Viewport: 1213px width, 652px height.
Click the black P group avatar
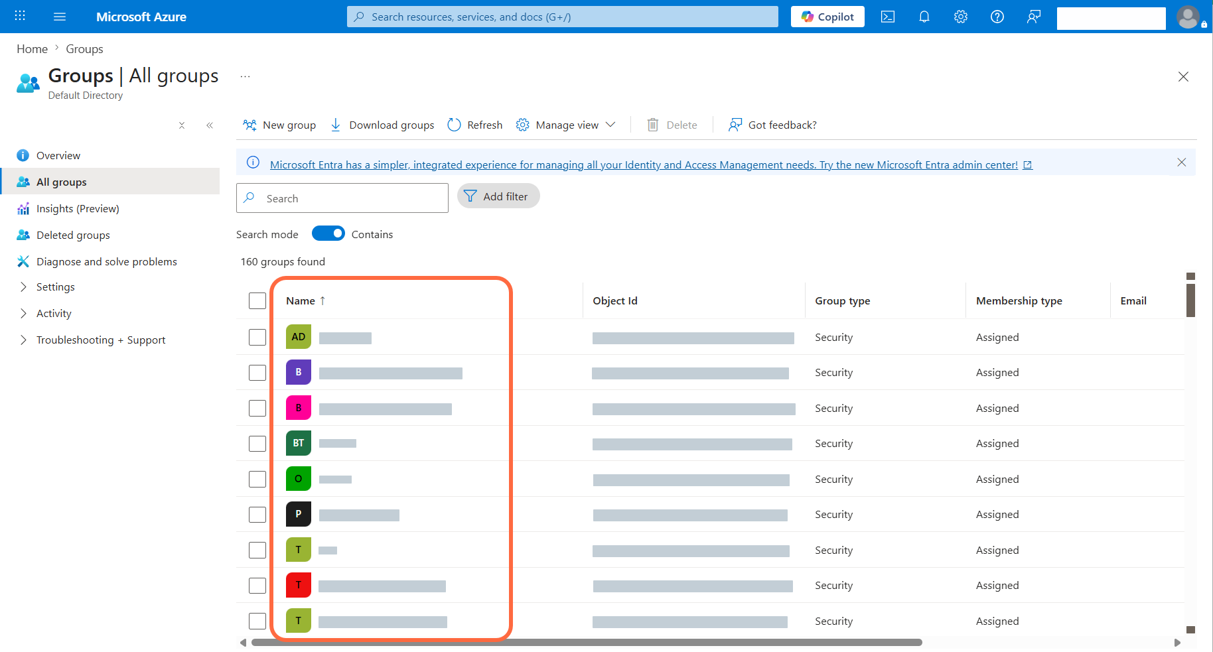click(299, 514)
